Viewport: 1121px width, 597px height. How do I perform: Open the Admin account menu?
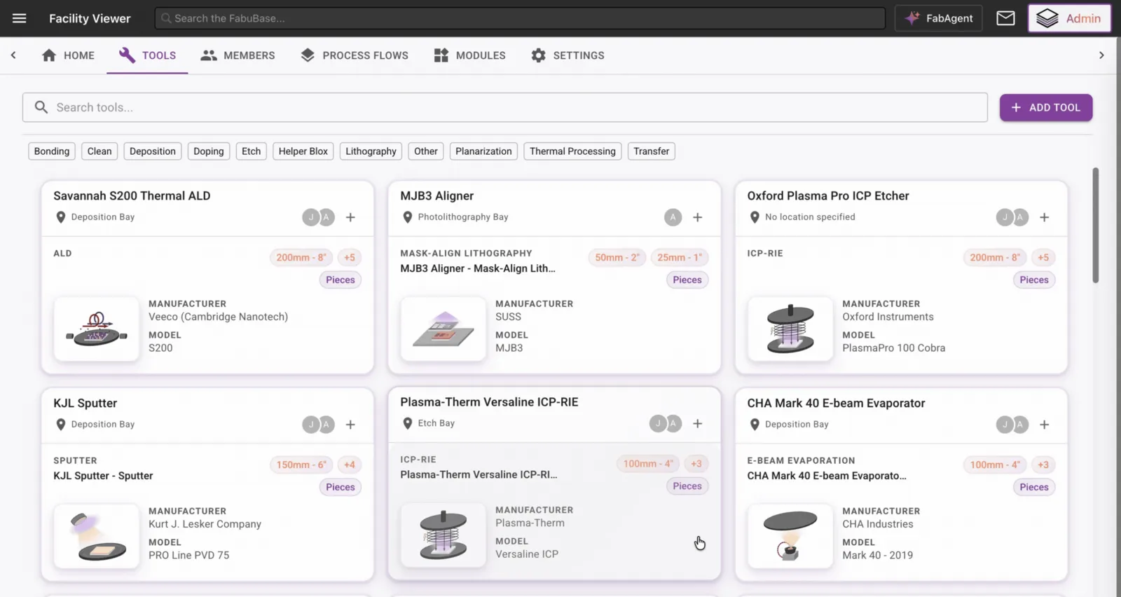1069,18
